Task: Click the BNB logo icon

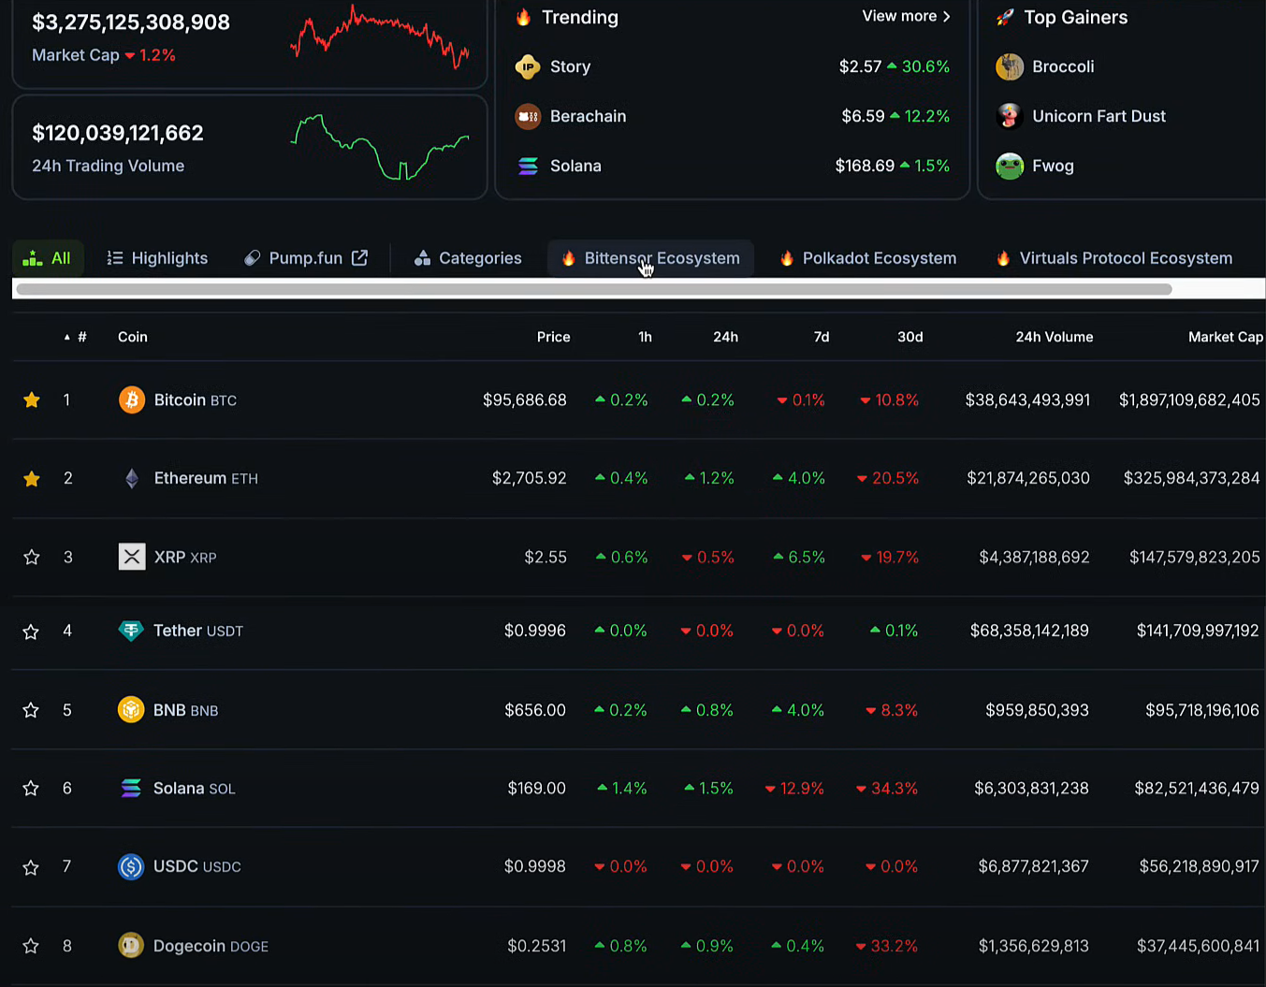Action: [x=131, y=710]
